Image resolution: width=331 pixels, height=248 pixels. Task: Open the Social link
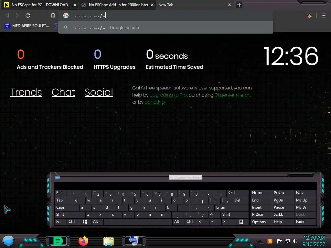[99, 92]
